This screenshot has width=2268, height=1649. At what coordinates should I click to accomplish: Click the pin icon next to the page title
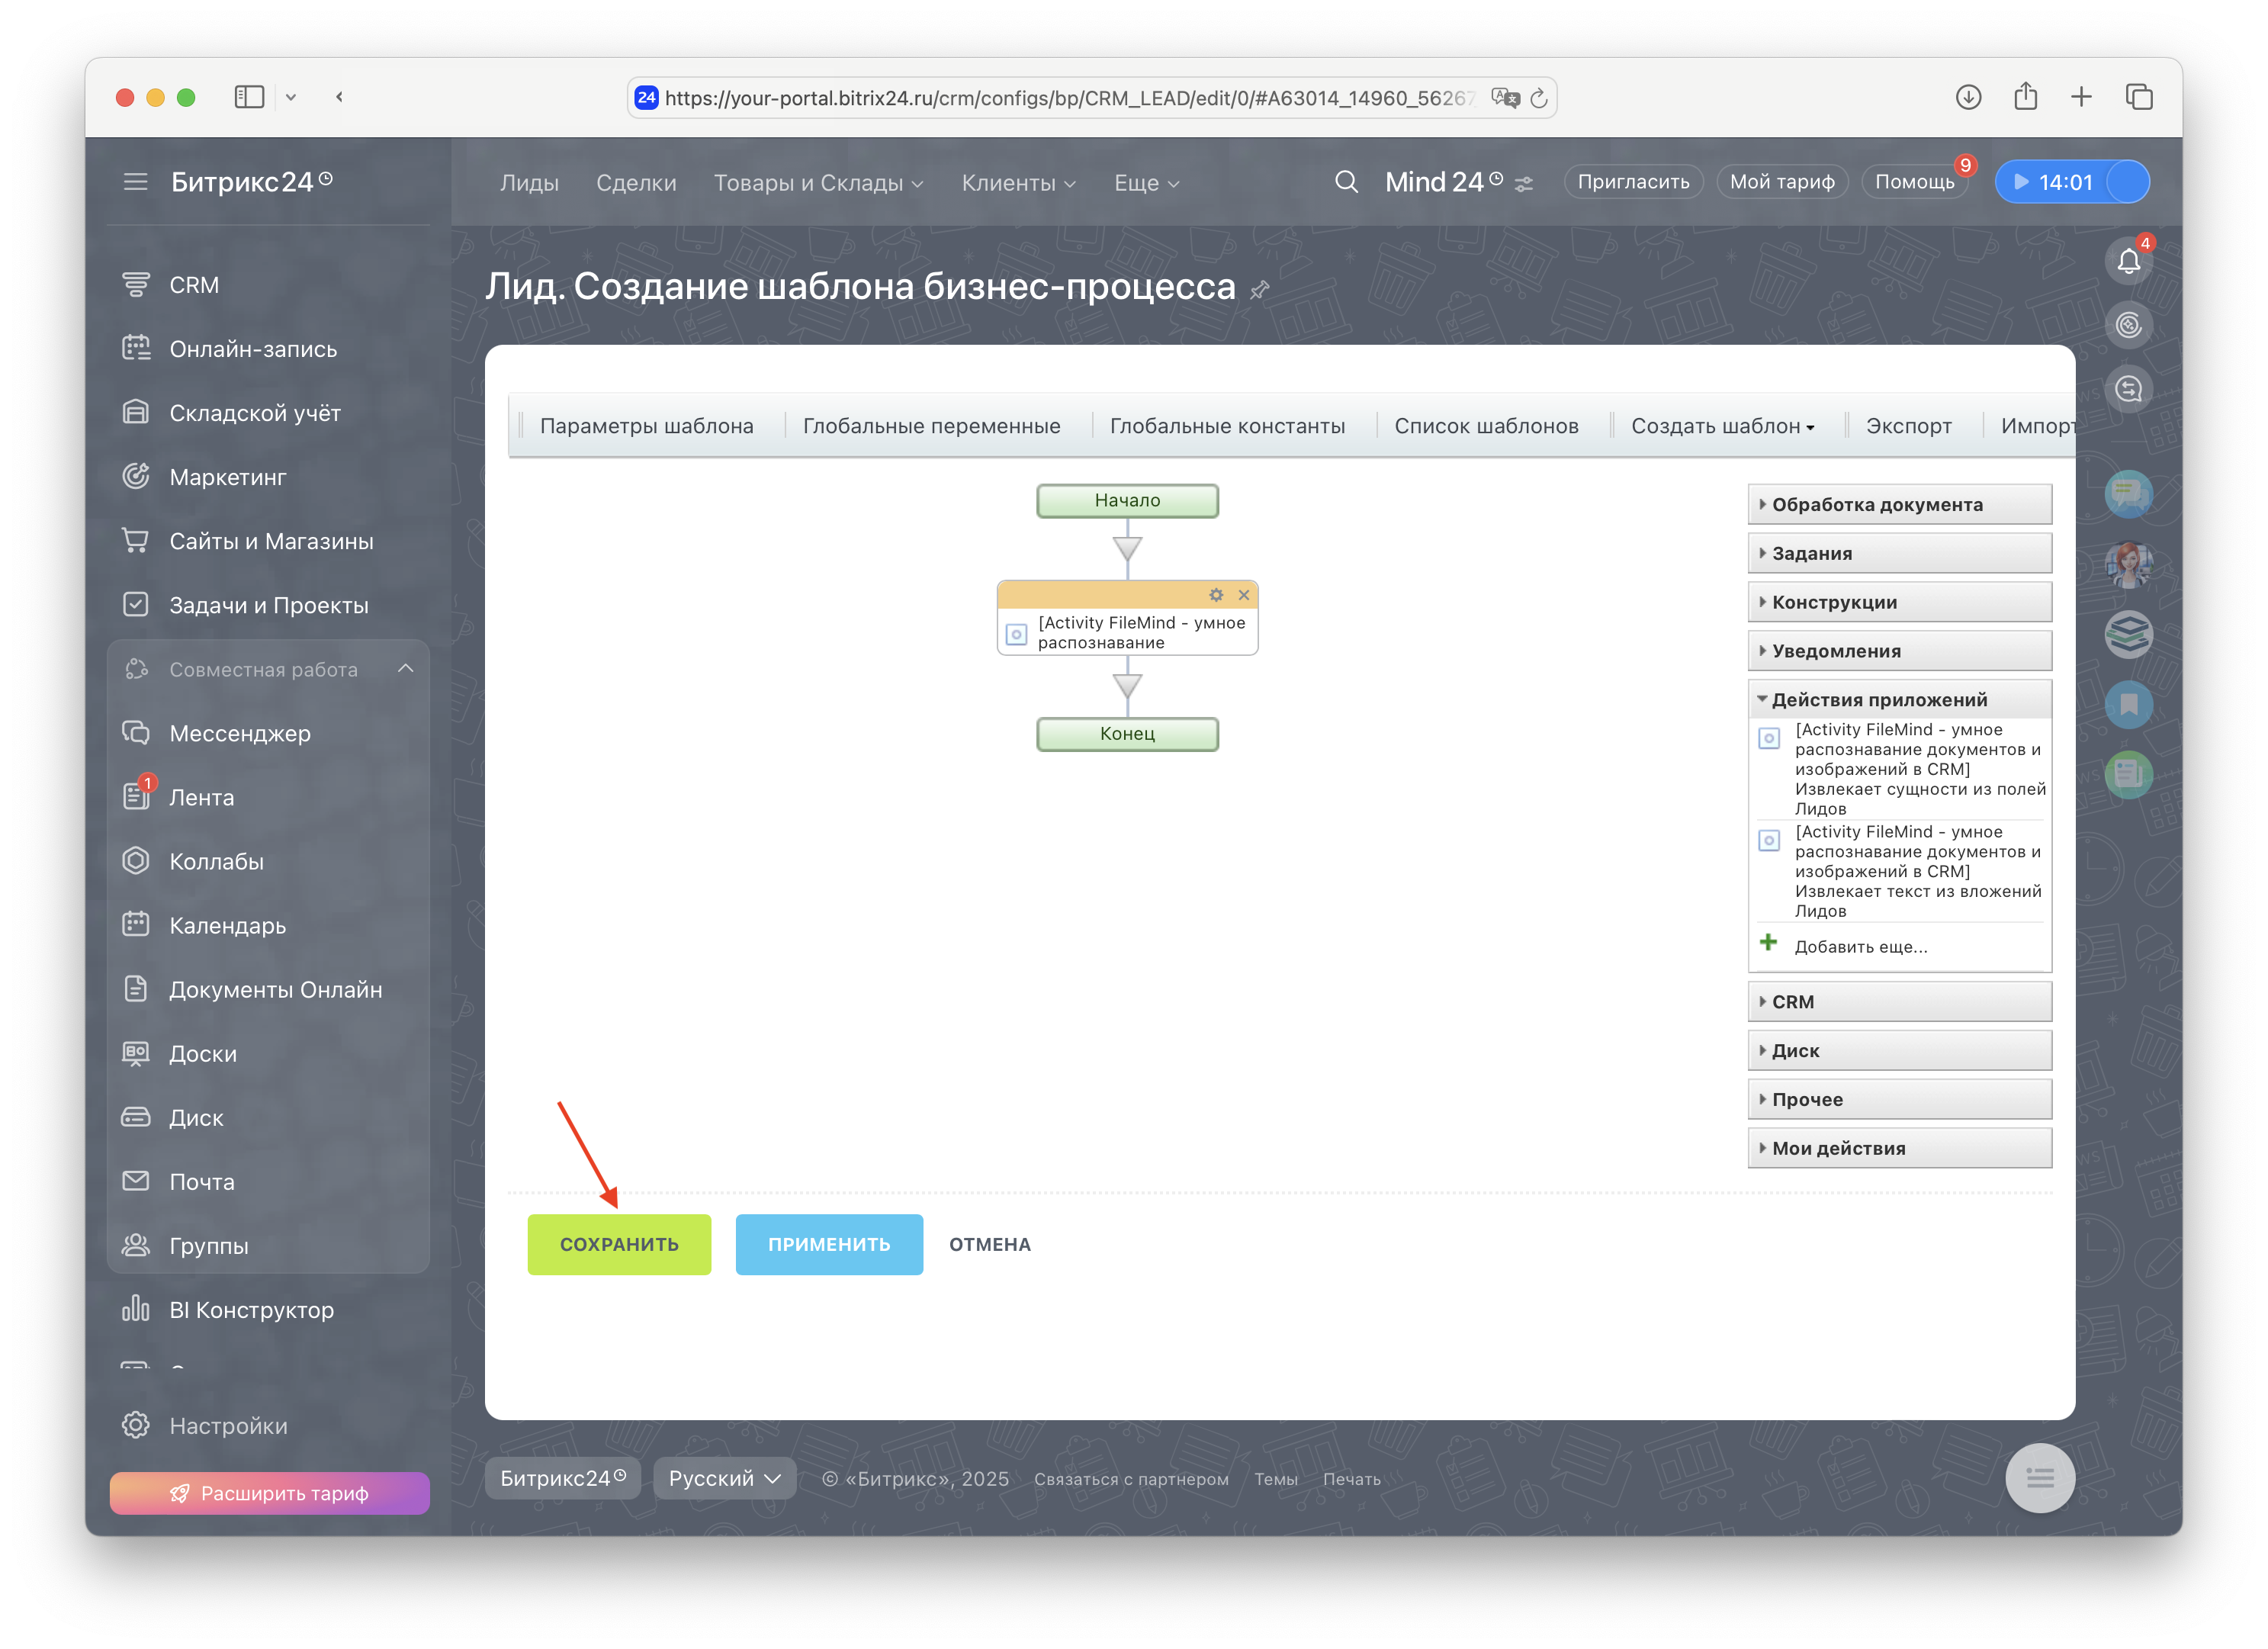coord(1260,290)
